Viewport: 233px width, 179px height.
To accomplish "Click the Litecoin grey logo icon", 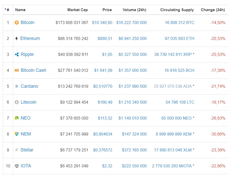I will click(17, 102).
